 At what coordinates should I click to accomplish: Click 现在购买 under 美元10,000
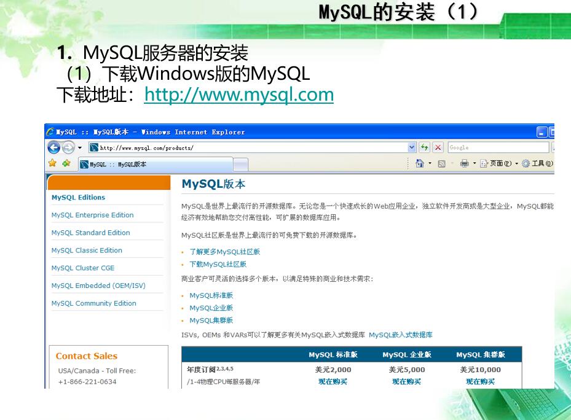(480, 381)
